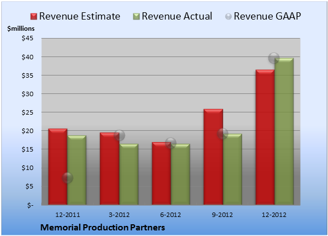Click the '$5' y-axis label
Viewport: 328px width, 236px height.
[30, 186]
